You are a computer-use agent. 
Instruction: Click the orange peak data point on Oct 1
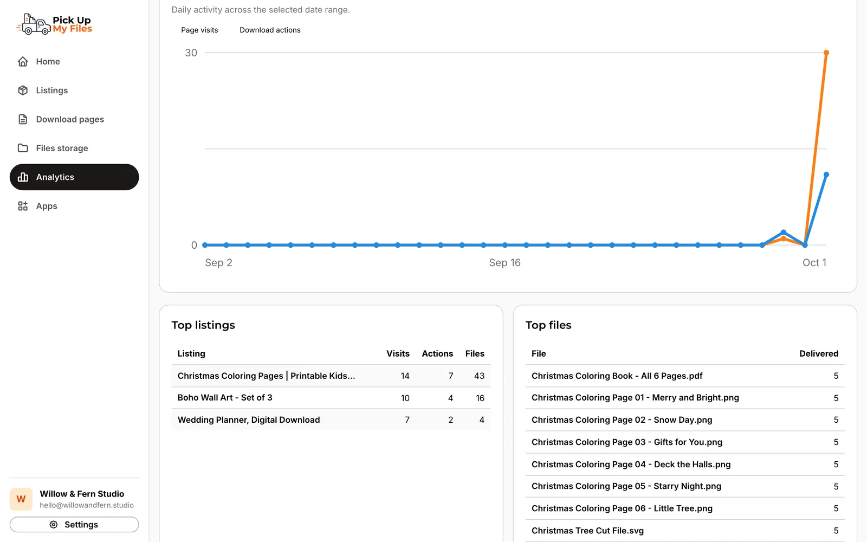click(x=826, y=53)
